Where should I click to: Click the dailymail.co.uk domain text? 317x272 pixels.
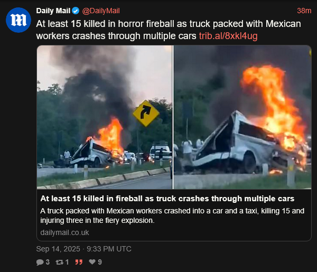click(64, 232)
